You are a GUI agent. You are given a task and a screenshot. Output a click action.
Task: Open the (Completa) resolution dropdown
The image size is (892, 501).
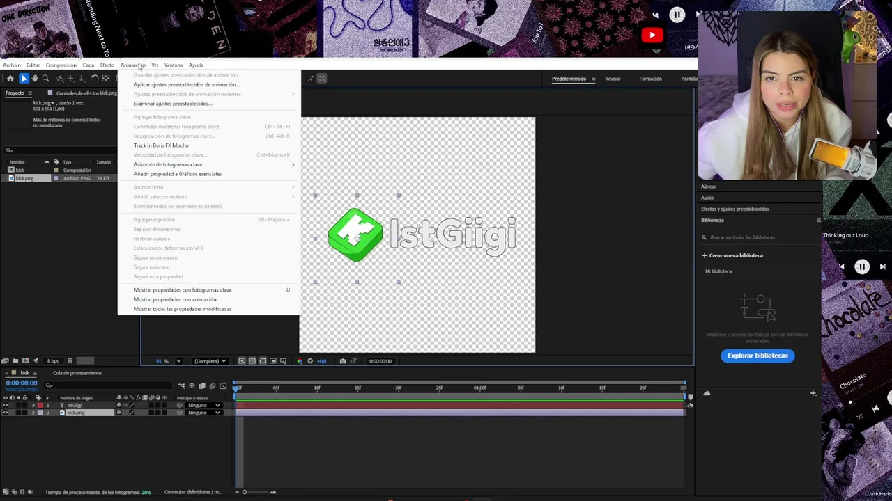tap(211, 361)
